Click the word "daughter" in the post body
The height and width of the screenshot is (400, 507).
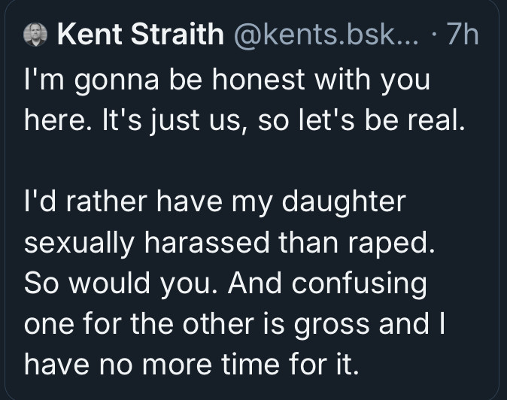tap(344, 203)
